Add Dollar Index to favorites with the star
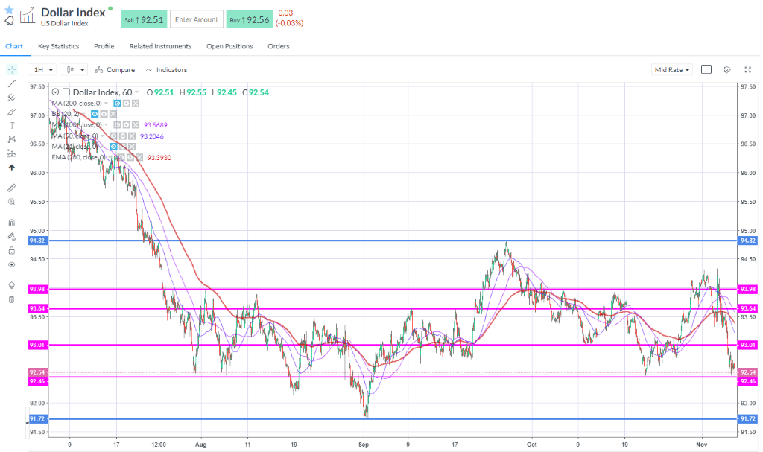The width and height of the screenshot is (763, 452). (x=9, y=10)
